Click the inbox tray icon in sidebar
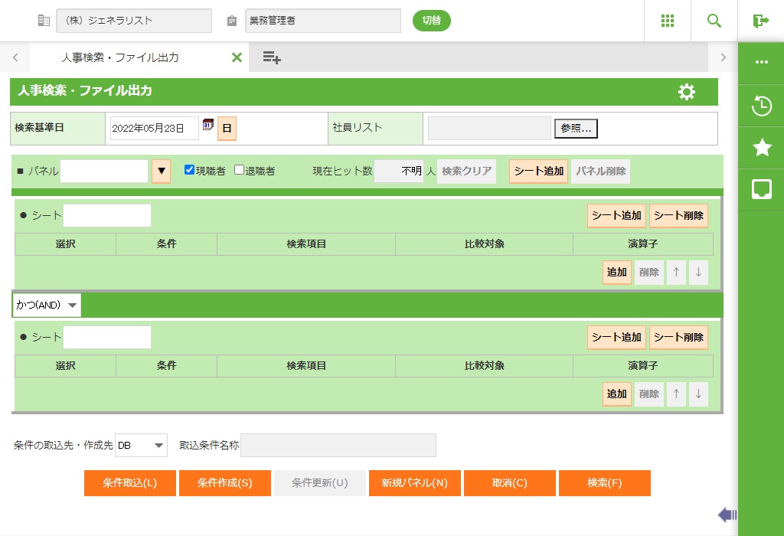This screenshot has width=784, height=536. coord(761,189)
